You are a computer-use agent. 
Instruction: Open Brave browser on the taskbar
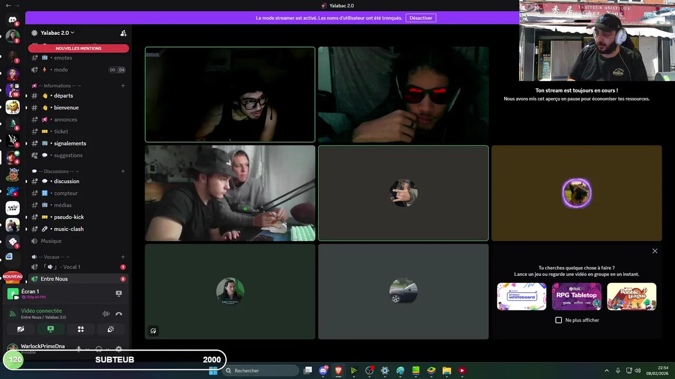[x=339, y=371]
